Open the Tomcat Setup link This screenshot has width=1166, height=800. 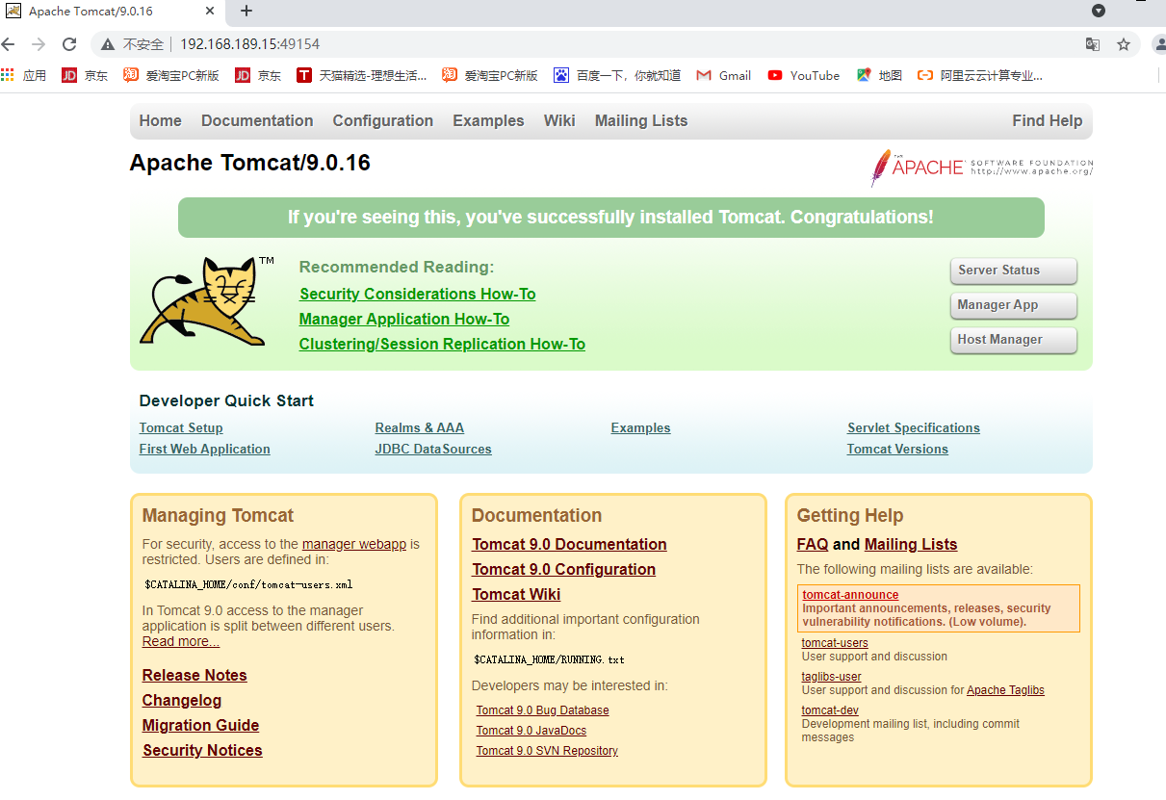(x=181, y=427)
